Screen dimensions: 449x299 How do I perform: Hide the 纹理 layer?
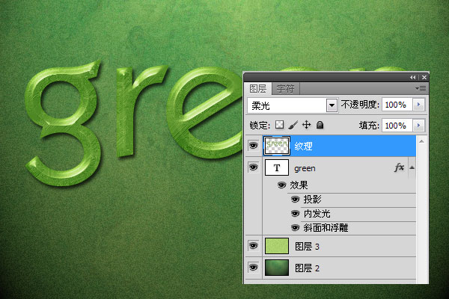click(253, 145)
